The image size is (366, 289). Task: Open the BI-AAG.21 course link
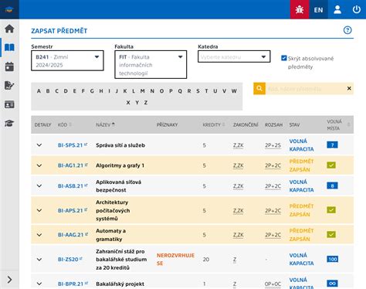[73, 235]
